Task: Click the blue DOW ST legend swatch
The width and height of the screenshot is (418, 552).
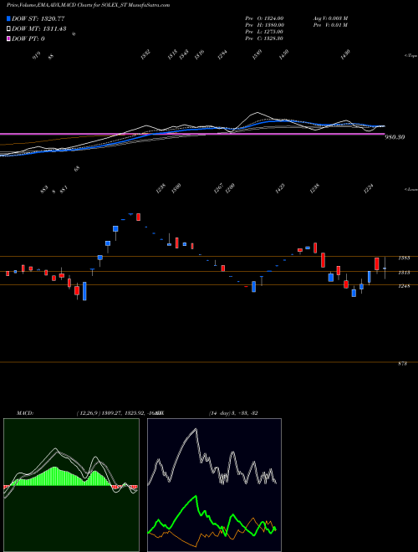Action: tap(9, 18)
